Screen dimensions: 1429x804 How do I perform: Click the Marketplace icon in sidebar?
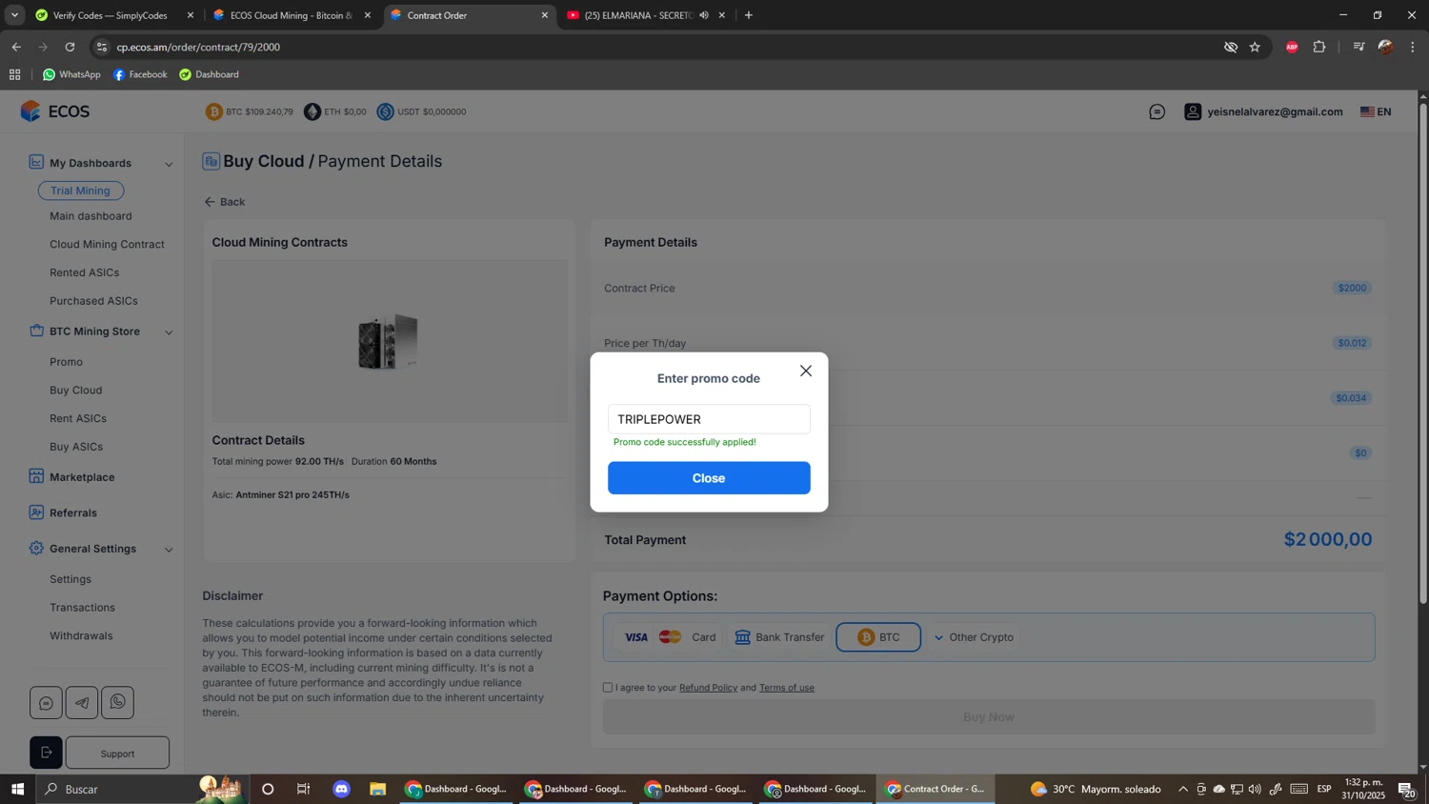[x=36, y=476]
